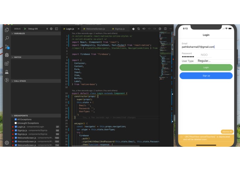Screen dimensions: 240x171
Task: Open the Debug Console icon
Action: coord(57,29)
